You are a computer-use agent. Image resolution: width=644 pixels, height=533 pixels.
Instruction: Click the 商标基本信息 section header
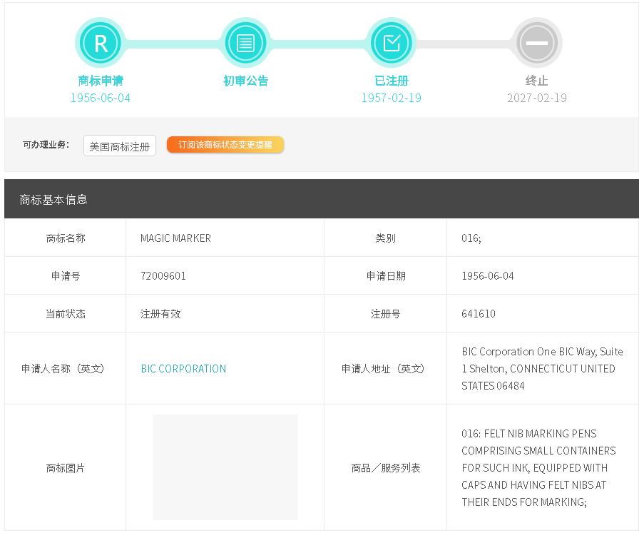click(x=53, y=199)
